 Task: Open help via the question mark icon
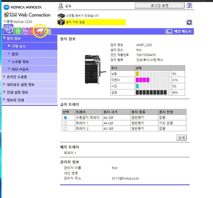pos(189,5)
